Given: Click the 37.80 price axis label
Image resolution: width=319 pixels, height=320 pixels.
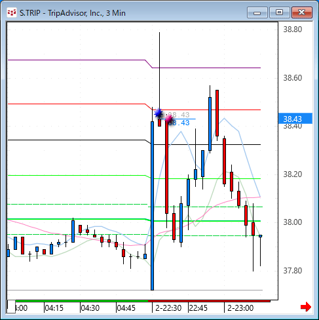Looking at the screenshot, I should coord(293,271).
